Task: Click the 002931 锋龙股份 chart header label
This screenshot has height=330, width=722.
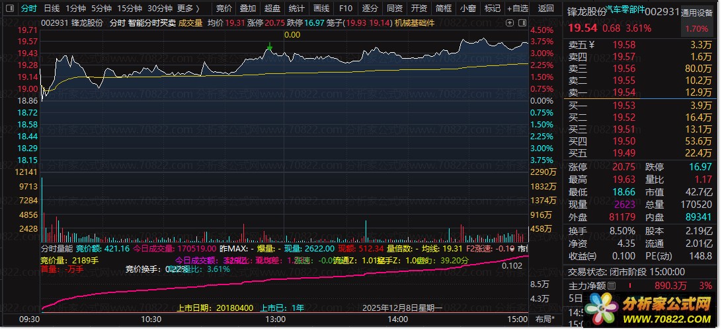Action: click(72, 22)
